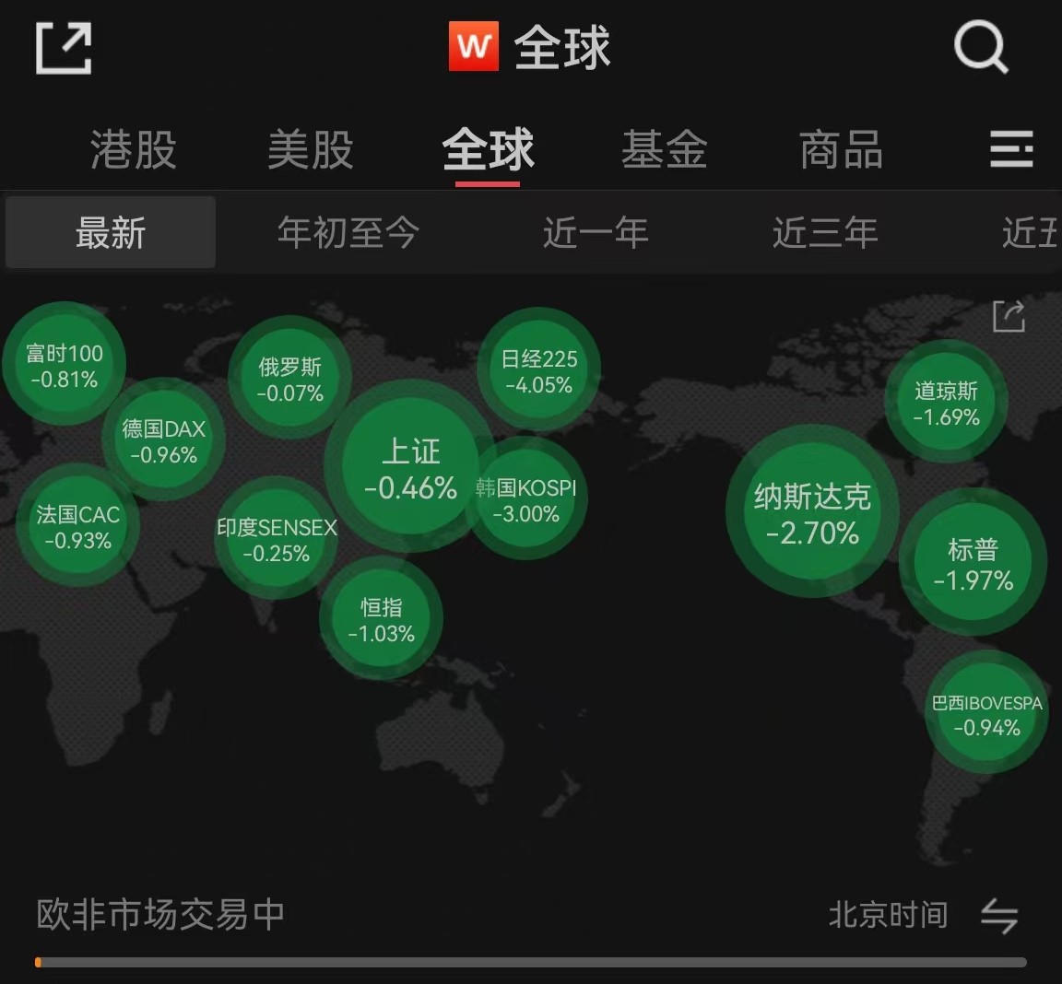This screenshot has height=984, width=1062.
Task: Open the 纳斯达克 index bubble
Action: tap(813, 511)
